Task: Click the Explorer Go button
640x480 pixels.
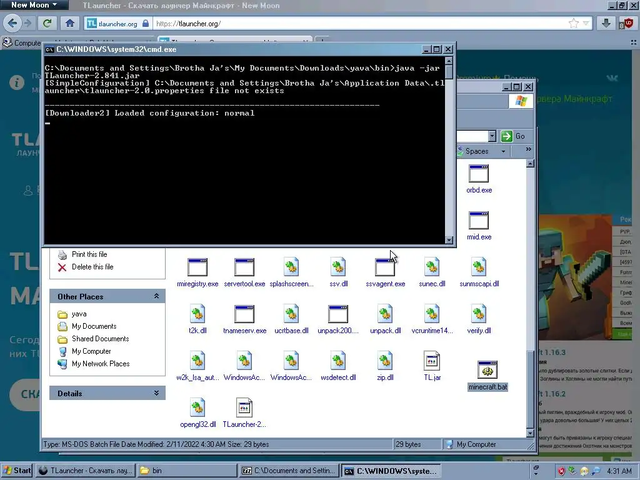Action: pyautogui.click(x=513, y=136)
